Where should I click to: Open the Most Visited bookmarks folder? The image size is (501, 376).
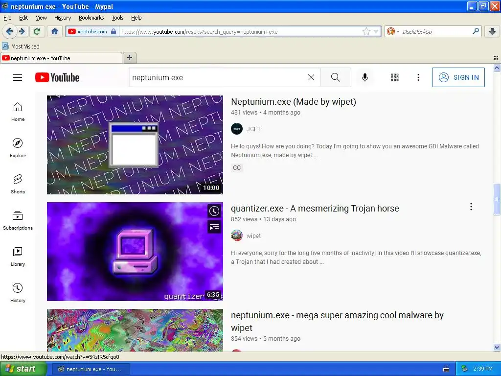[x=21, y=47]
